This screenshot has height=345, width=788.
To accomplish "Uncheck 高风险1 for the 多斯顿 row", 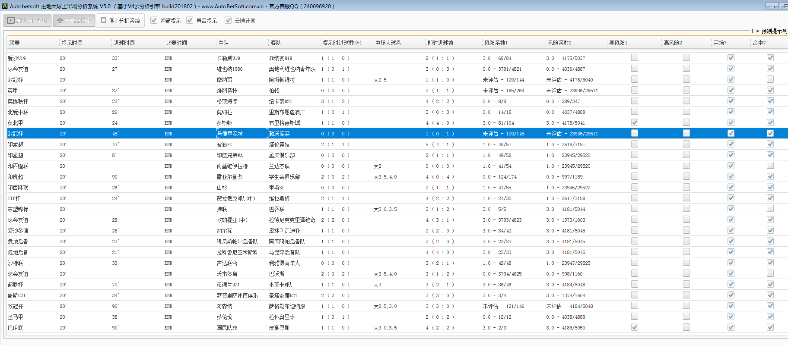I will (634, 122).
